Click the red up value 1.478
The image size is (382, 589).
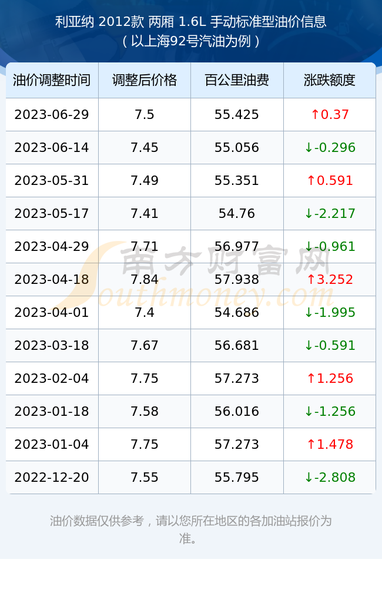click(330, 444)
